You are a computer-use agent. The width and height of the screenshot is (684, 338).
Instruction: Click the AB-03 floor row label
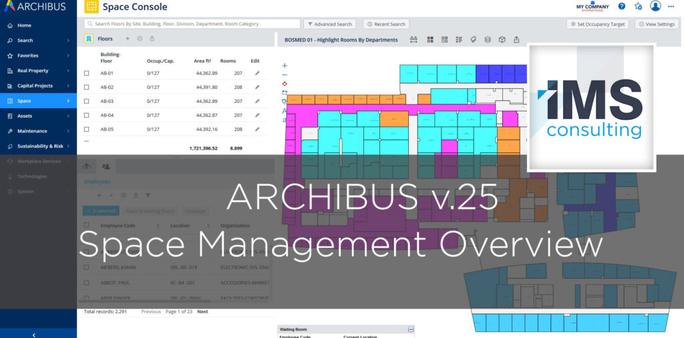click(107, 101)
